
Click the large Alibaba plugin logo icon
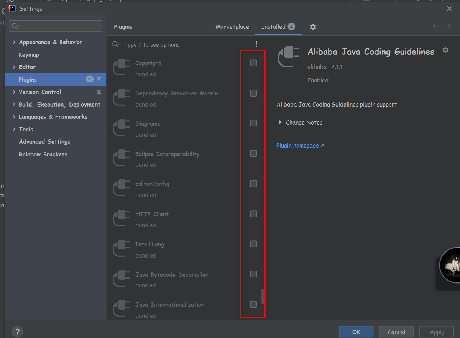tap(289, 57)
